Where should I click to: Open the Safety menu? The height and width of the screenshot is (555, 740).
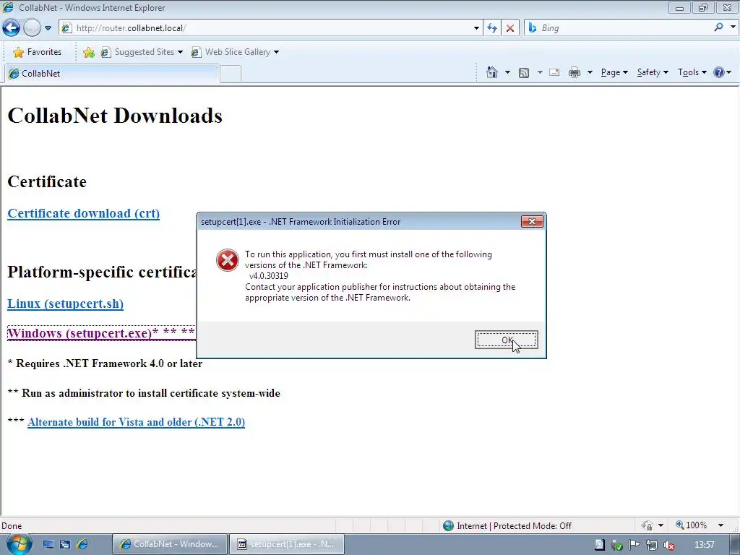coord(653,72)
